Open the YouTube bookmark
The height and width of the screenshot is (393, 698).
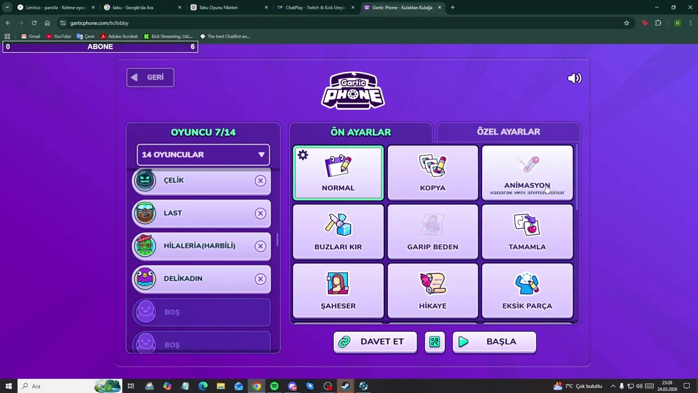click(58, 36)
